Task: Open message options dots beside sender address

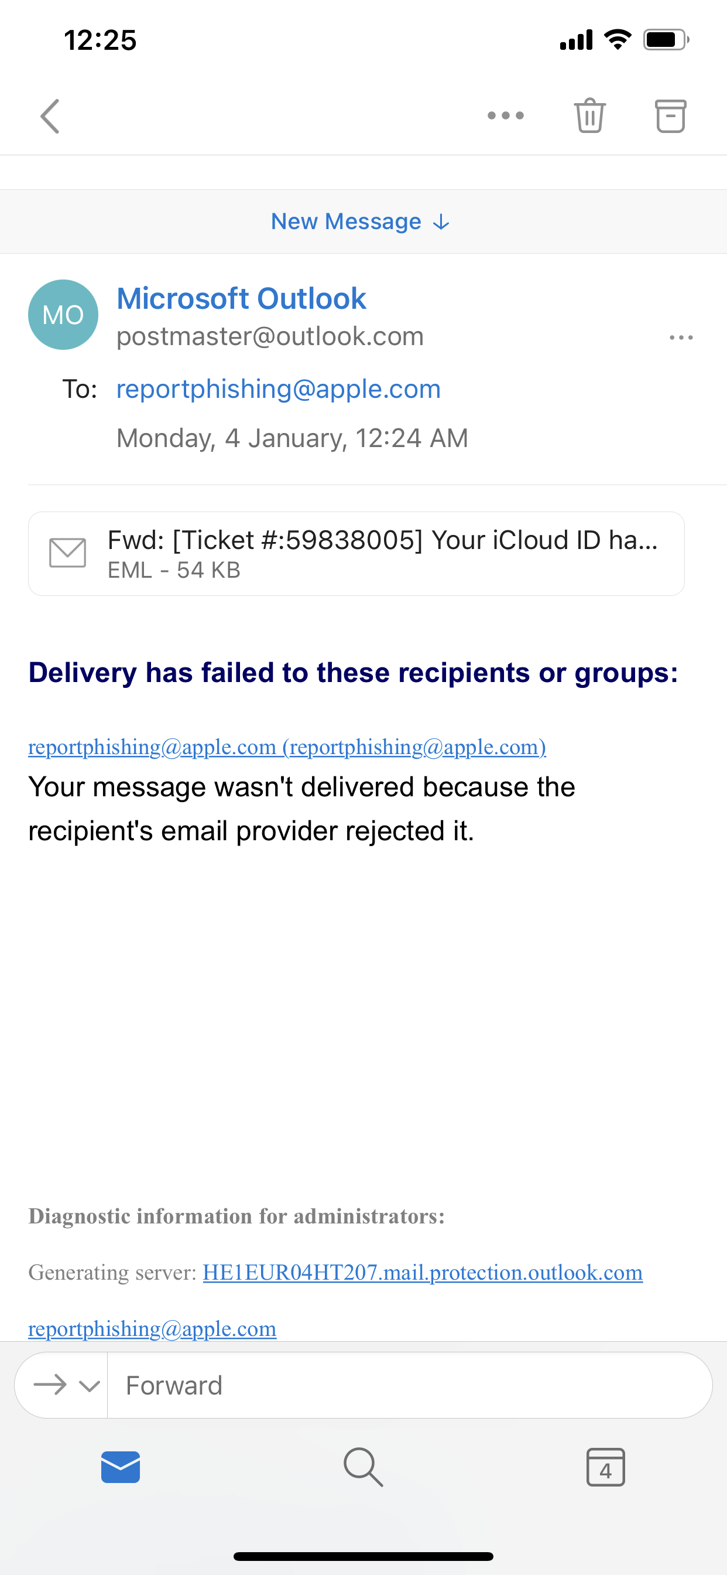Action: (681, 337)
